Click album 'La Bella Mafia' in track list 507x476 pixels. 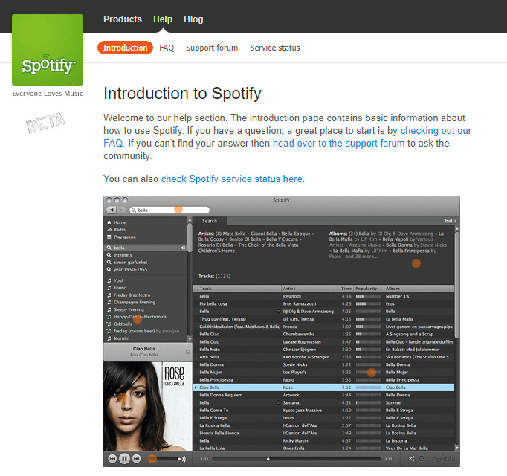[x=399, y=319]
